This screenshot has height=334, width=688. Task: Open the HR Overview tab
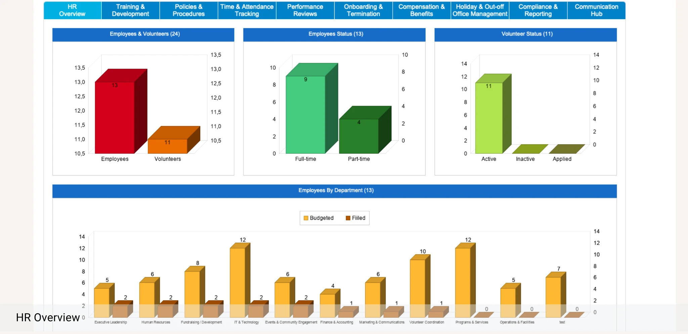(72, 10)
